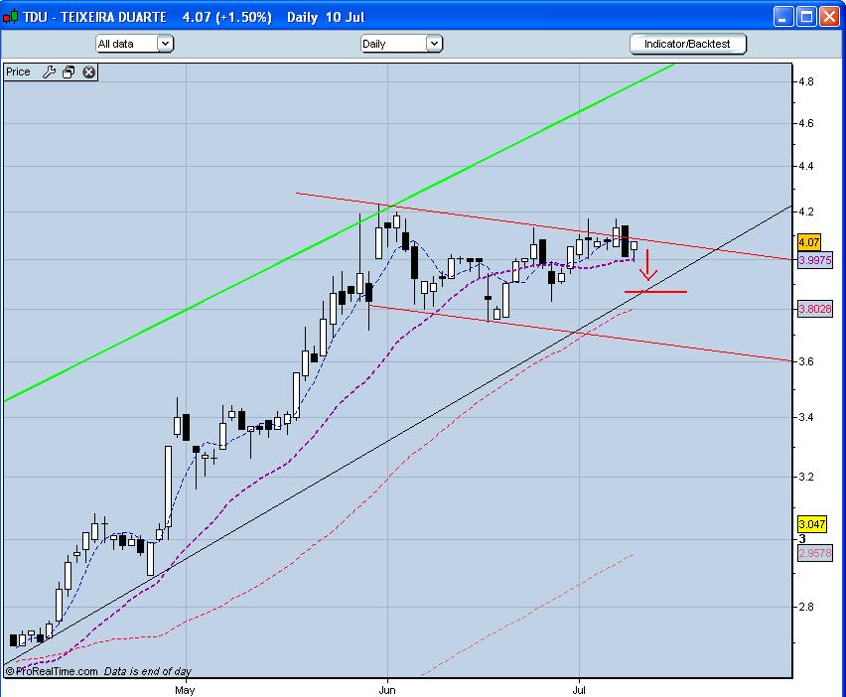Click the 4.8 price axis value
The height and width of the screenshot is (697, 846).
tap(806, 81)
